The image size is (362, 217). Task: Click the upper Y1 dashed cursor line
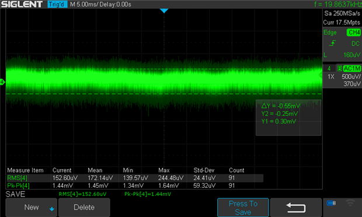click(x=164, y=69)
